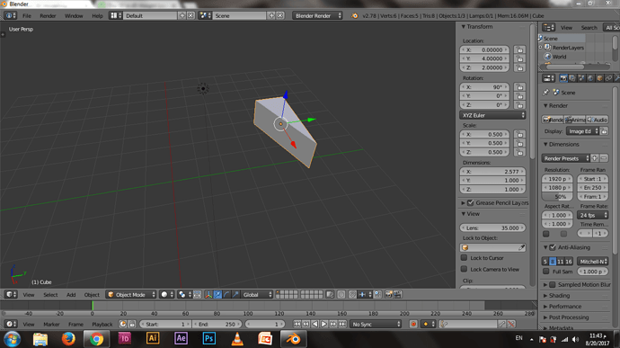Lock the Z rotation with its padlock

519,105
